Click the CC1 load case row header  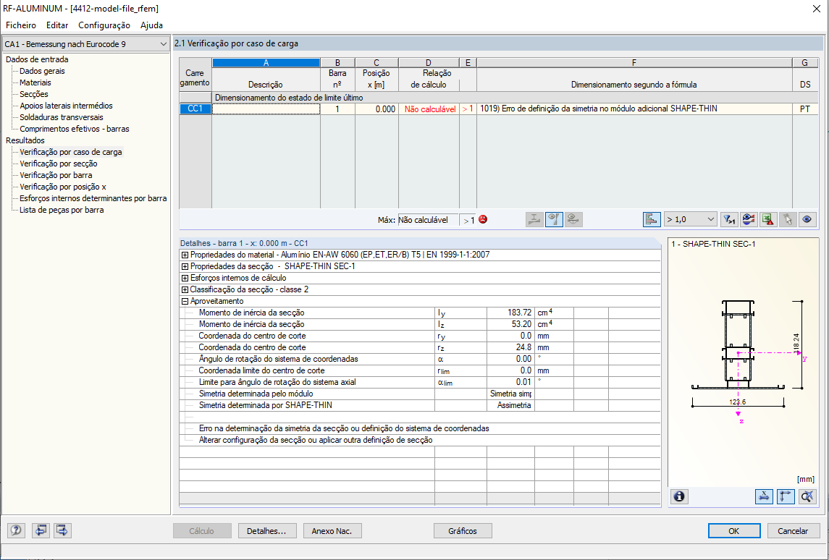click(x=195, y=109)
